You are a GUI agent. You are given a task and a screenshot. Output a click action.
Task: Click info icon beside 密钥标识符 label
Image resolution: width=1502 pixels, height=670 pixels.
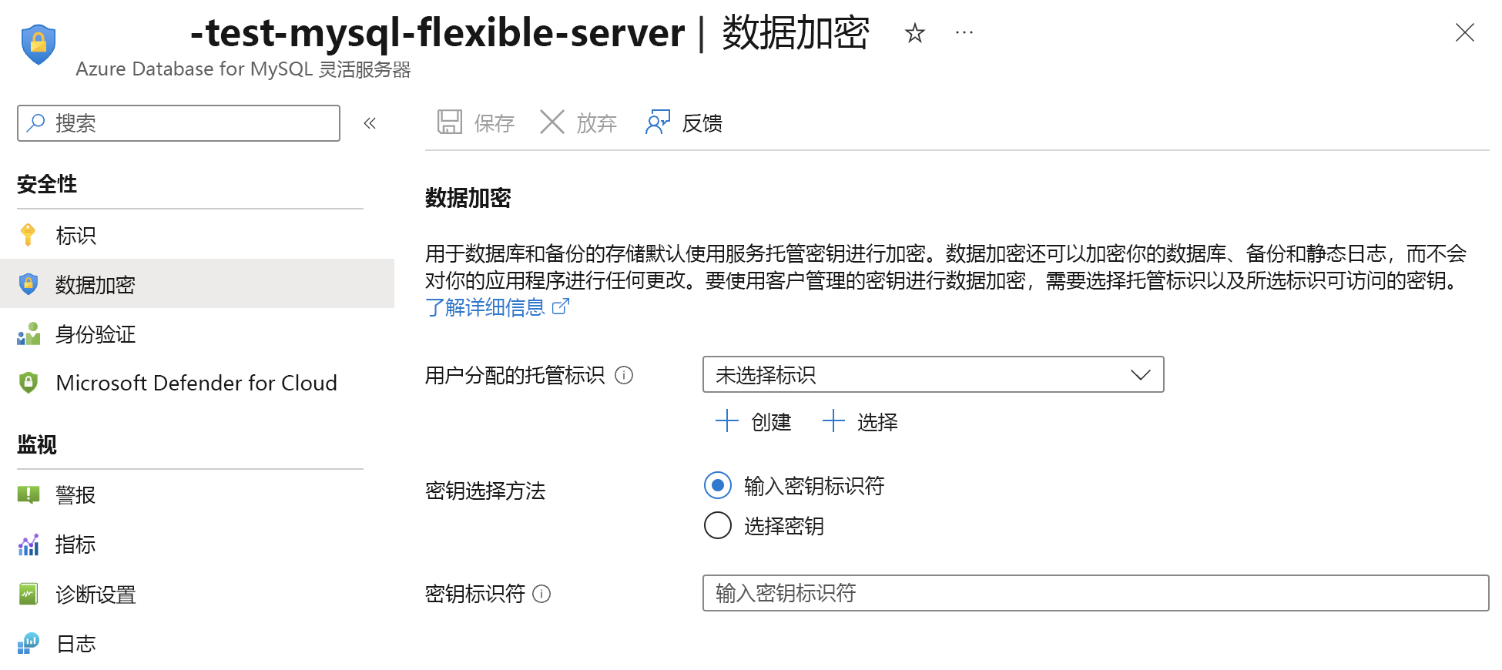click(x=541, y=594)
